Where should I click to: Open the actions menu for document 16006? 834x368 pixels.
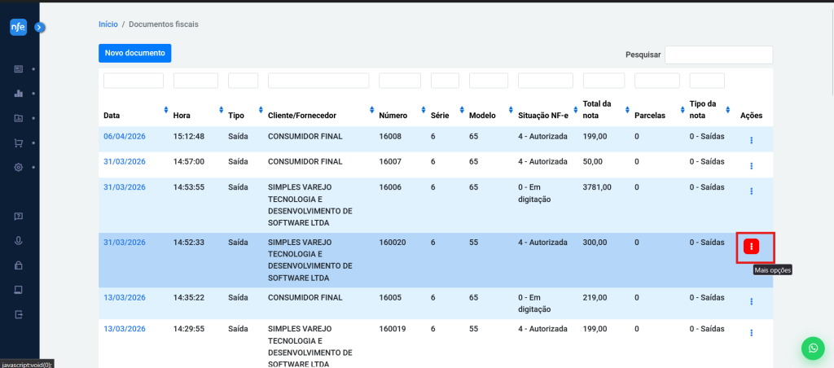(751, 191)
